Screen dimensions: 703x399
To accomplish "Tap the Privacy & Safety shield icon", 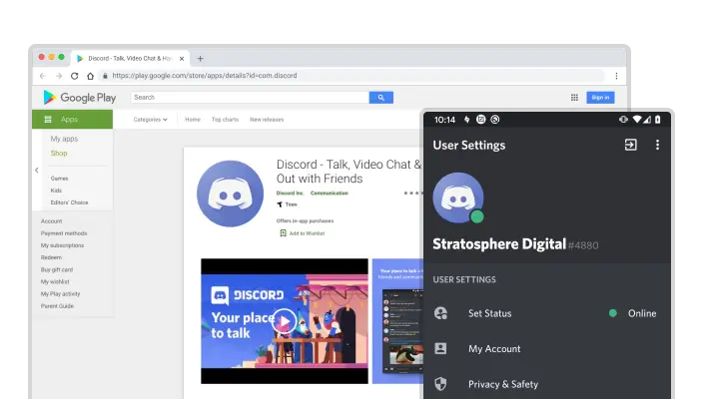I will pos(440,384).
